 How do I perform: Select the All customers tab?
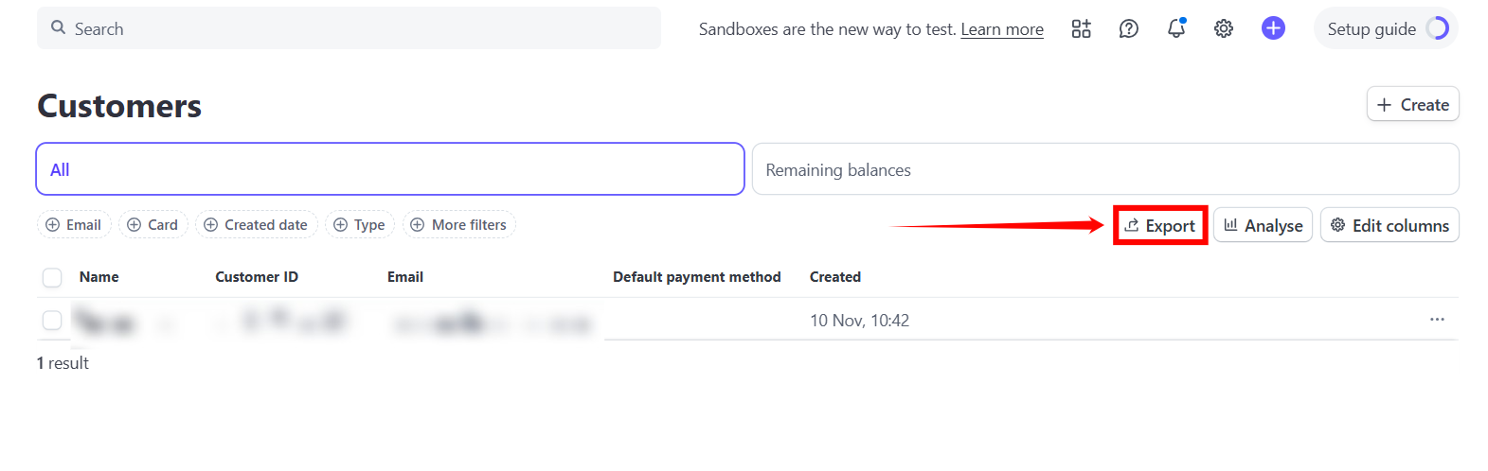click(389, 169)
